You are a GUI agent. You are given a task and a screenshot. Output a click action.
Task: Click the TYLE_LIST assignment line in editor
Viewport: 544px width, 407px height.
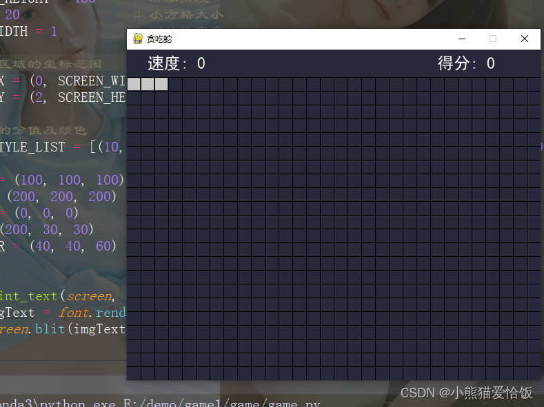click(61, 147)
